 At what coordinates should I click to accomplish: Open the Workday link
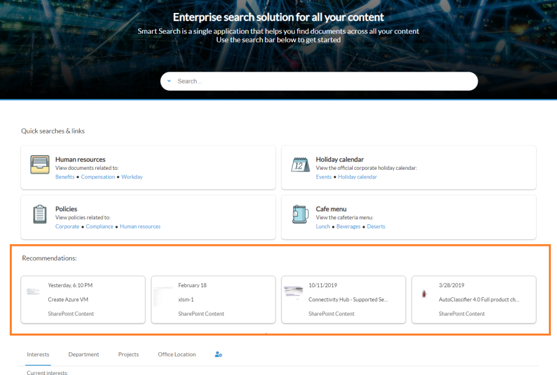click(132, 177)
